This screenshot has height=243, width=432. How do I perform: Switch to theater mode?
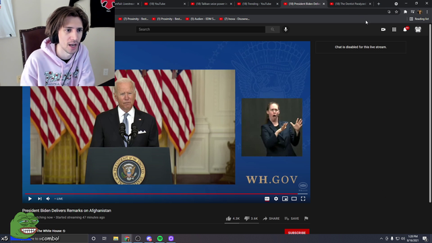click(x=294, y=198)
